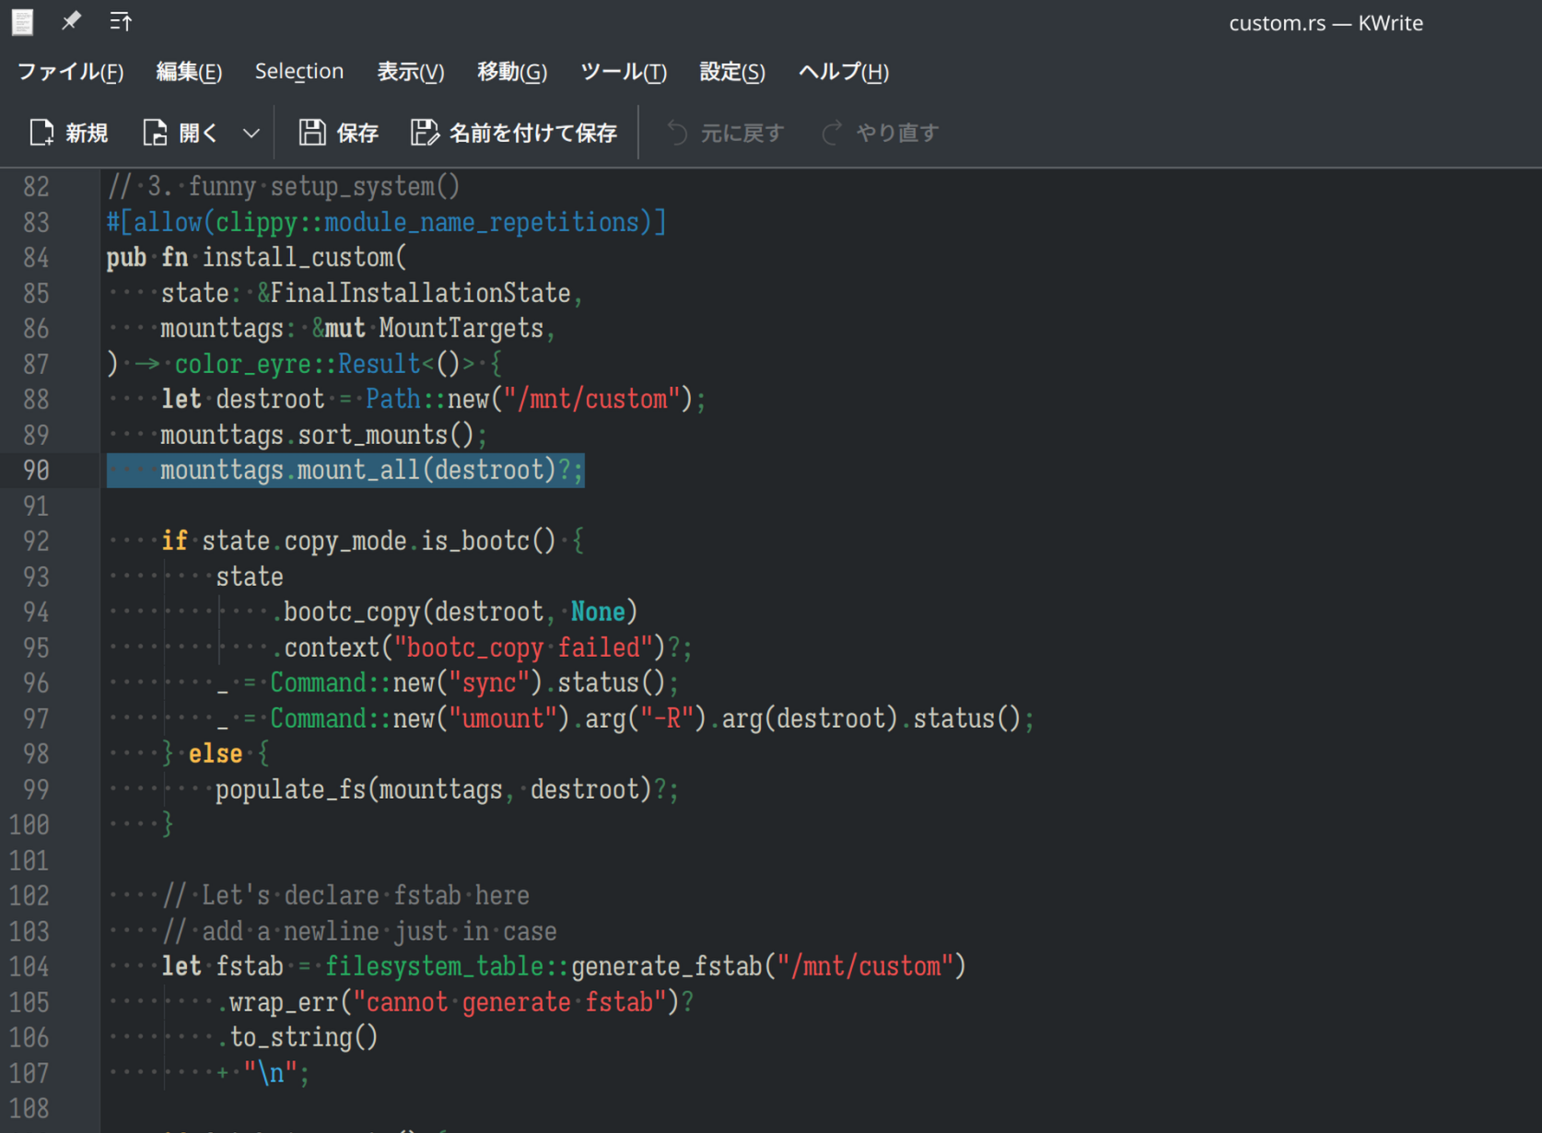Open the ヘルプ(H) help menu

[x=843, y=72]
